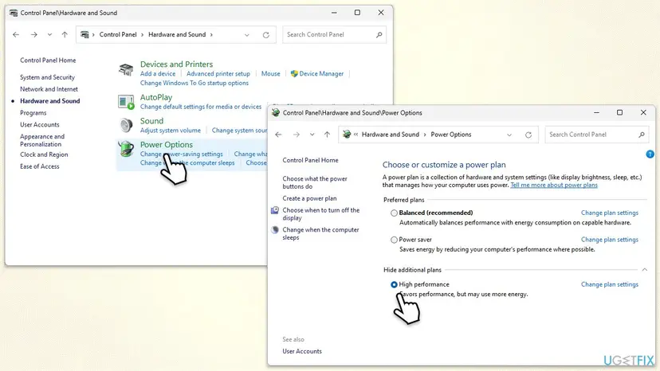Image resolution: width=660 pixels, height=371 pixels.
Task: Click Adjust system volume link
Action: click(x=171, y=131)
